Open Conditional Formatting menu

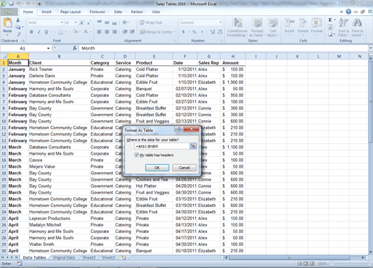237,27
